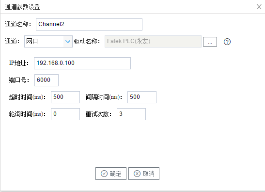This screenshot has width=265, height=192.
Task: Open the 通道 combo box showing 网口
Action: [x=48, y=41]
